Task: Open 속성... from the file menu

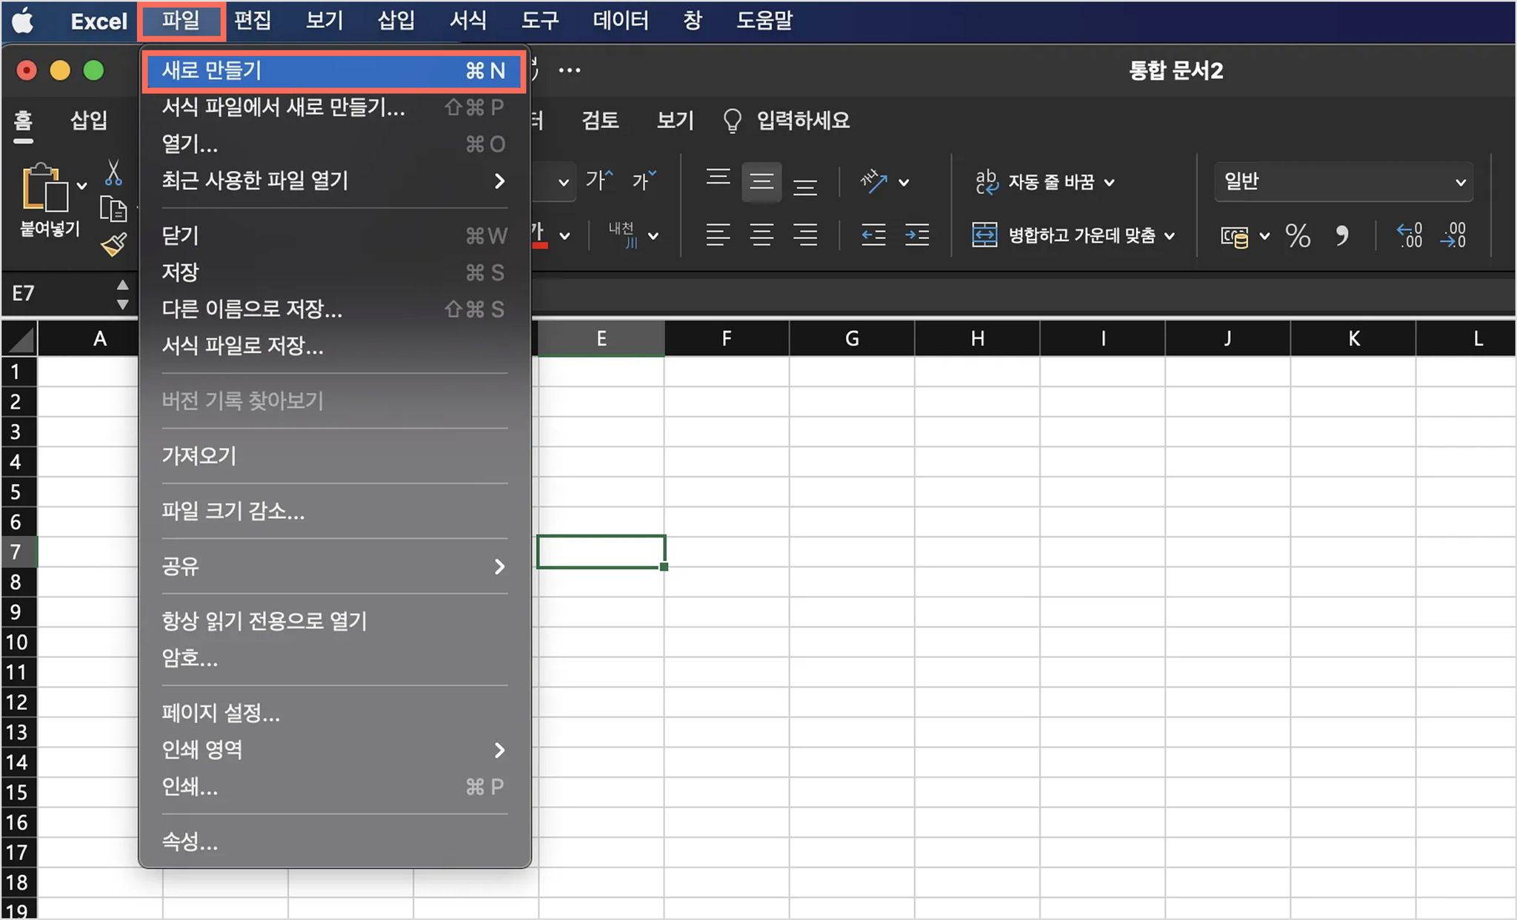Action: pyautogui.click(x=334, y=842)
